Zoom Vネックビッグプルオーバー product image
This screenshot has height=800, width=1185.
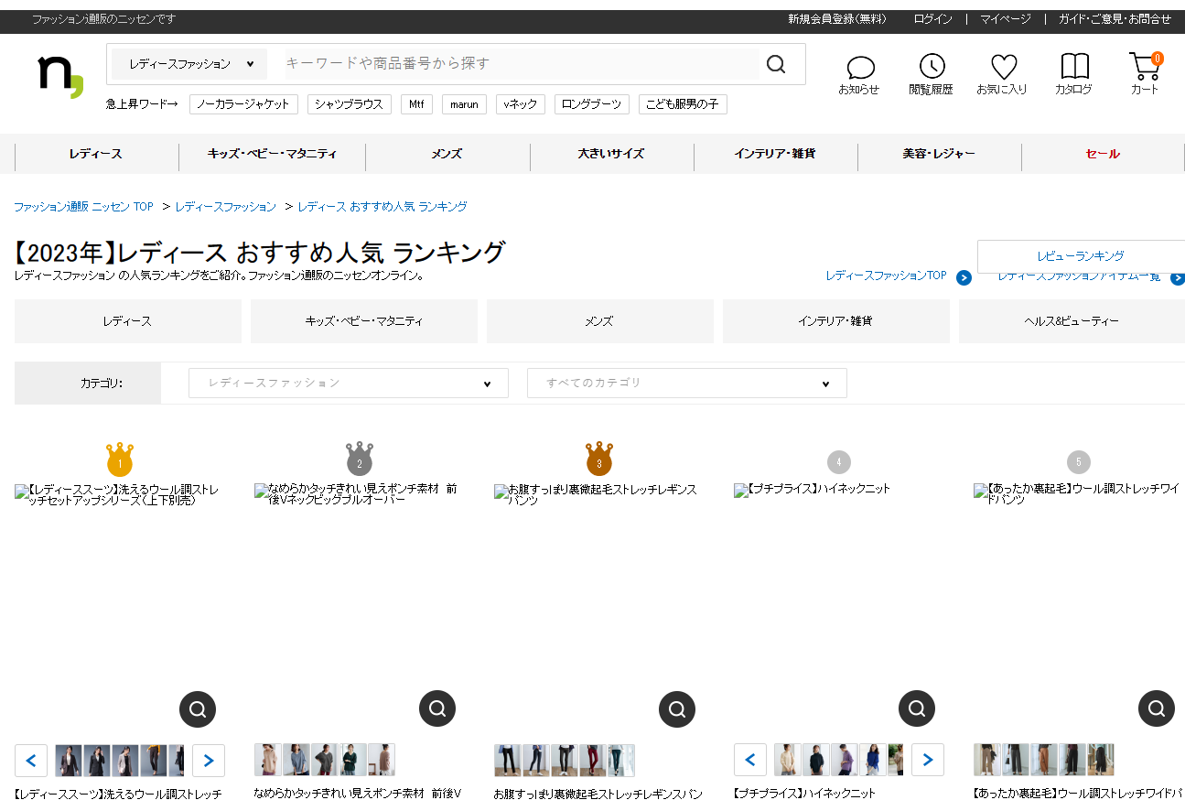click(x=437, y=708)
